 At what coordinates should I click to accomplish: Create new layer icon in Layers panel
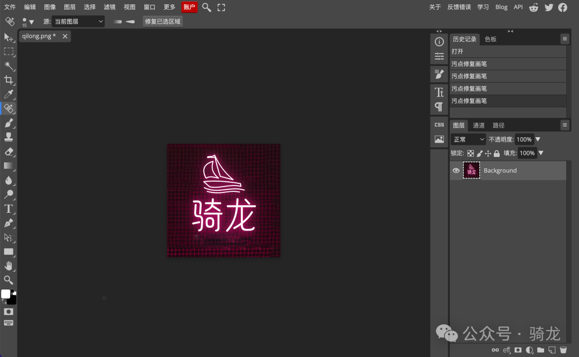click(x=552, y=349)
